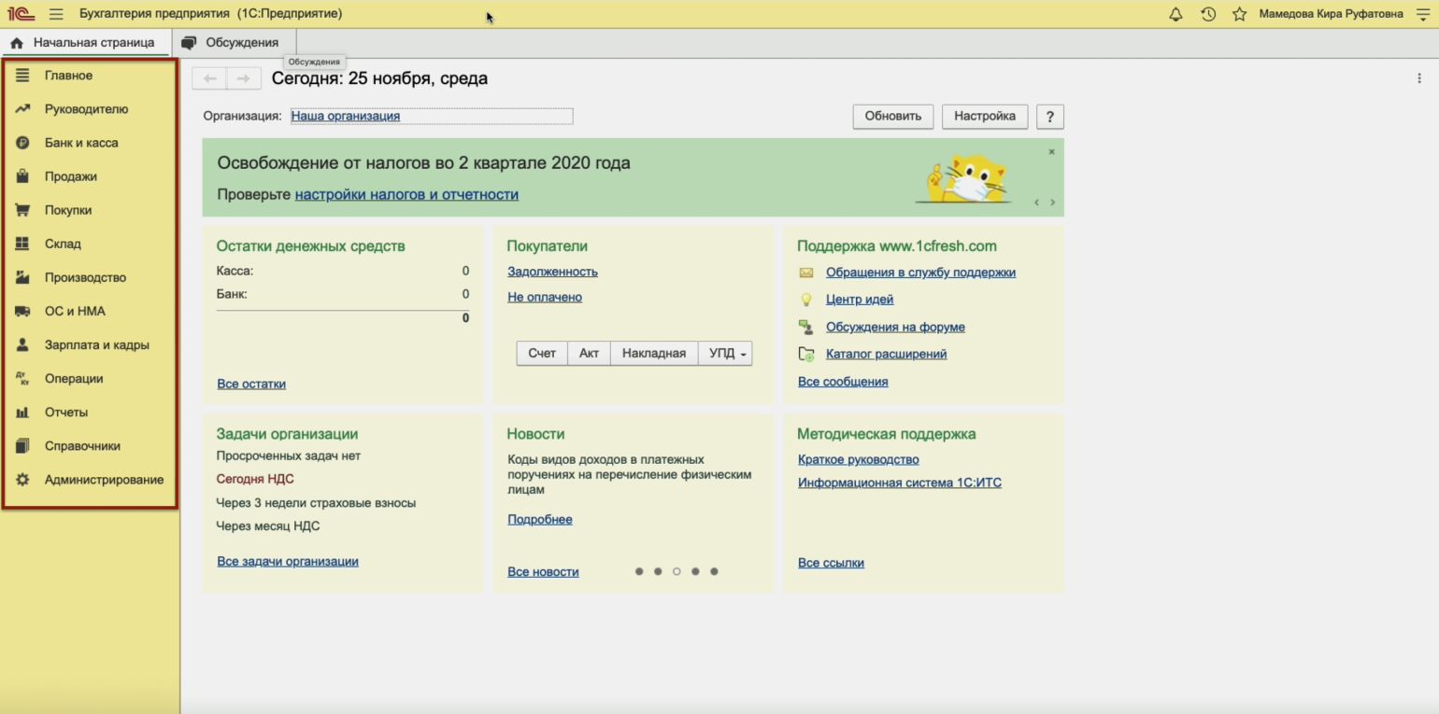
Task: Switch to the Обсуждения tab
Action: (232, 42)
